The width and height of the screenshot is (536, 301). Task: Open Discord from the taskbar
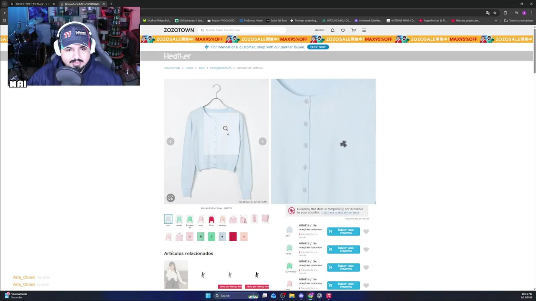(x=301, y=296)
